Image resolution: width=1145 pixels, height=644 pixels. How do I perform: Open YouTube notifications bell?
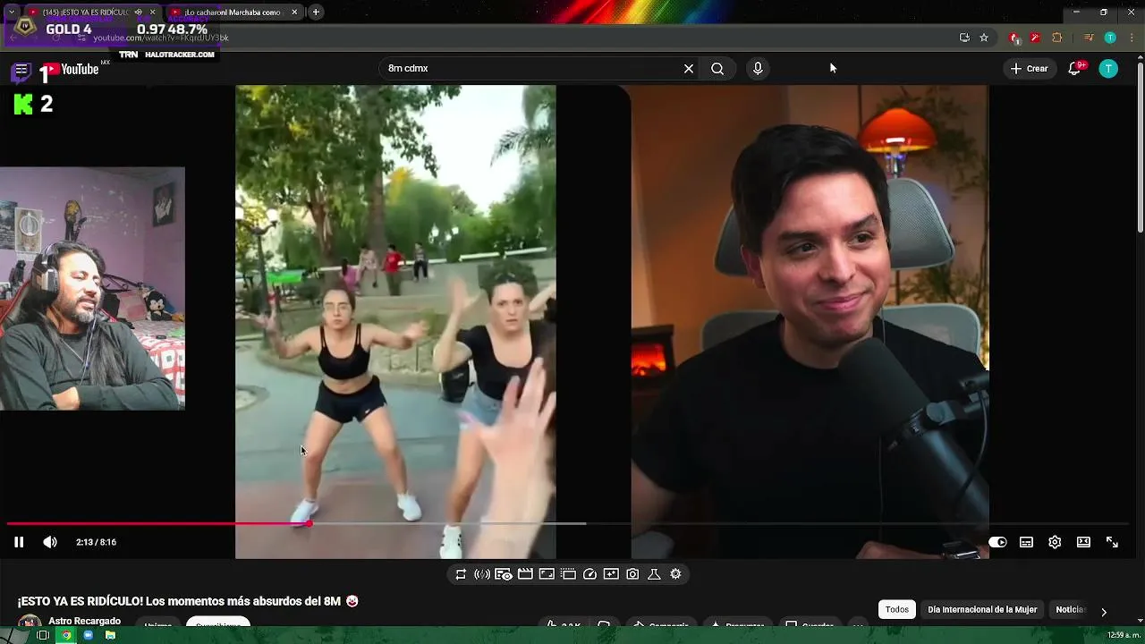pyautogui.click(x=1075, y=69)
